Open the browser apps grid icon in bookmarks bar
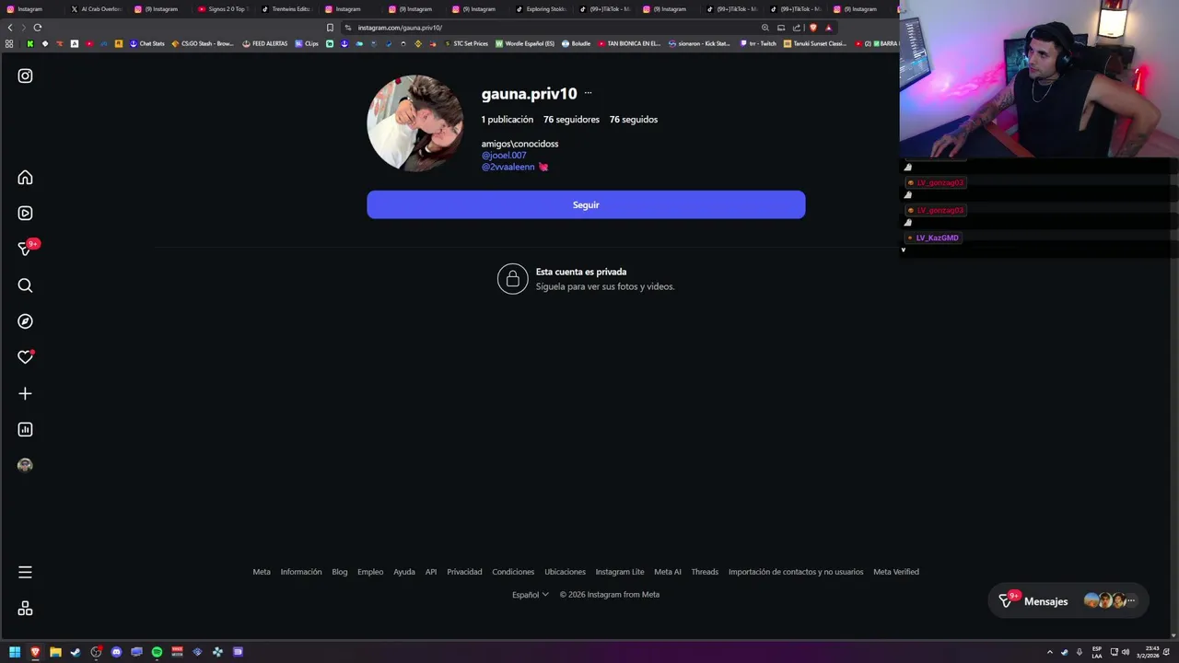 point(9,43)
